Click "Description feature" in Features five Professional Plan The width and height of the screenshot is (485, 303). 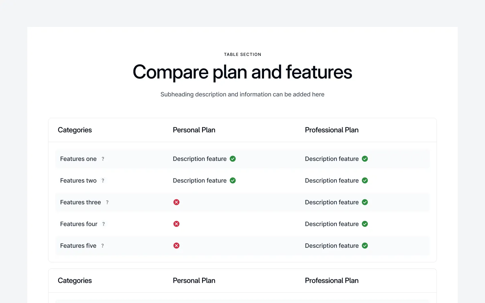click(332, 246)
